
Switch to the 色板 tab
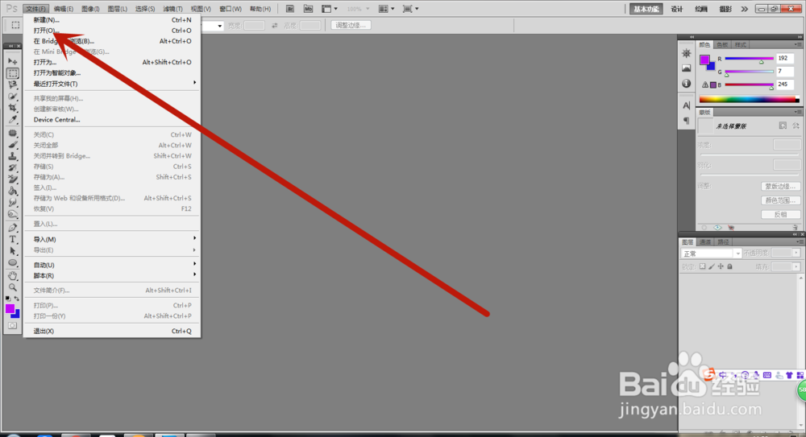(x=722, y=45)
